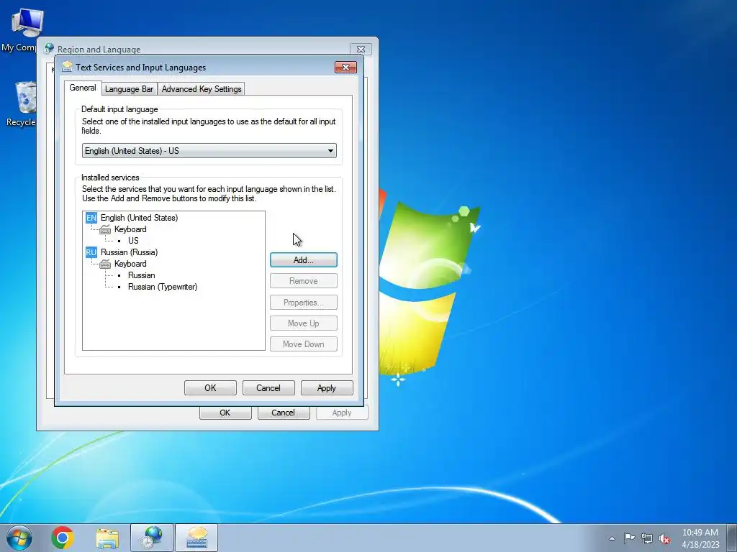Click the Properties... button

[304, 303]
